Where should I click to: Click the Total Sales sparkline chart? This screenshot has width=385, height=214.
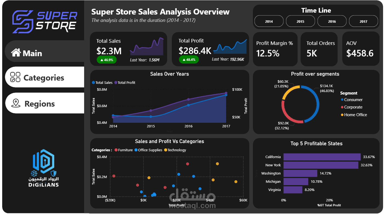tap(147, 46)
